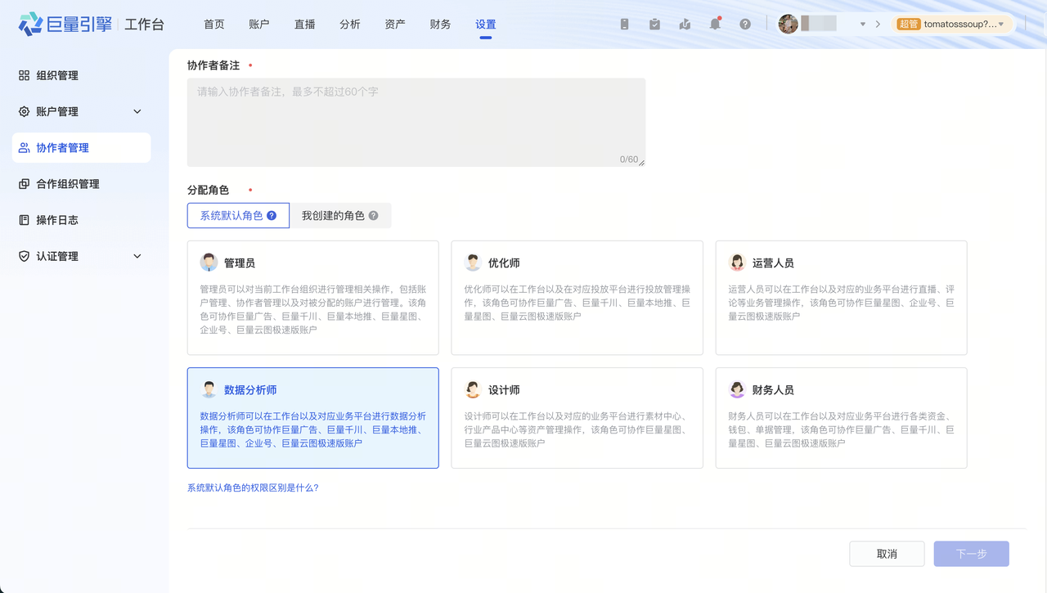Screen dimensions: 1047x593
Task: Select the 财务人员 role card
Action: pos(842,418)
